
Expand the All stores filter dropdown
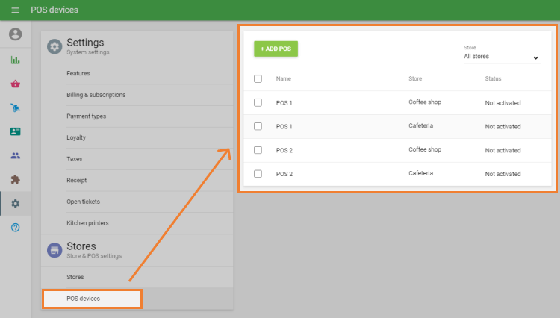pos(503,57)
